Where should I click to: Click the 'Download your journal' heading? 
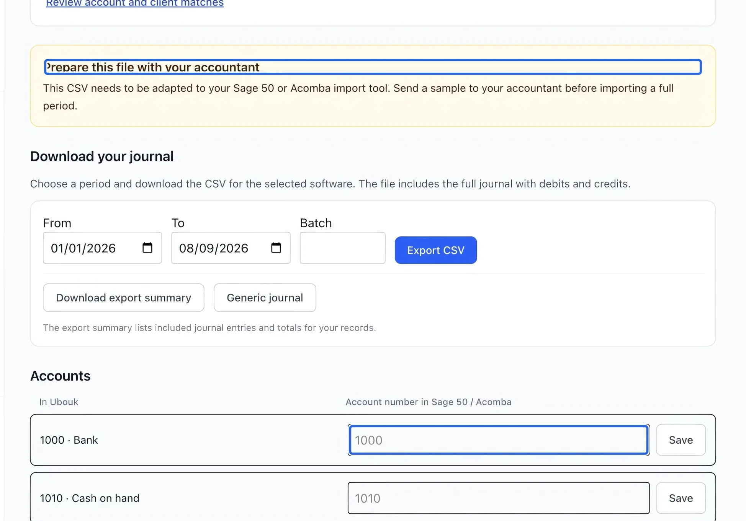pyautogui.click(x=102, y=156)
